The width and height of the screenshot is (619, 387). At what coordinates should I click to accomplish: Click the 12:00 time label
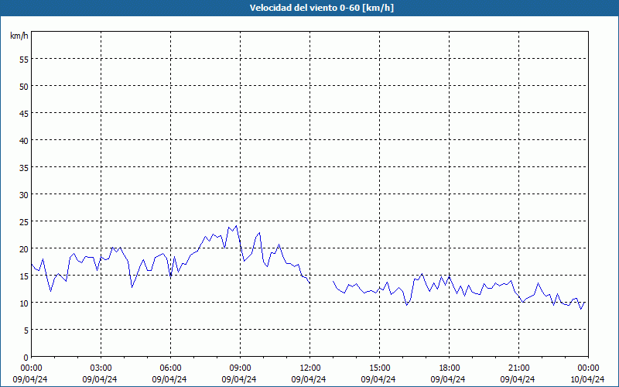click(310, 368)
